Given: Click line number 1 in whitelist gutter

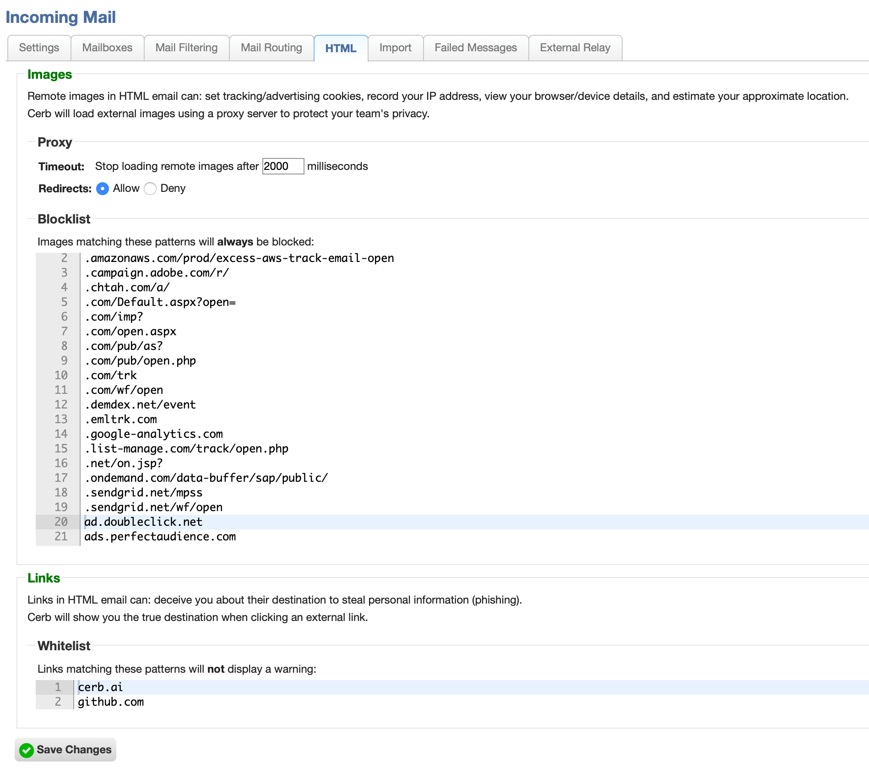Looking at the screenshot, I should click(x=58, y=687).
